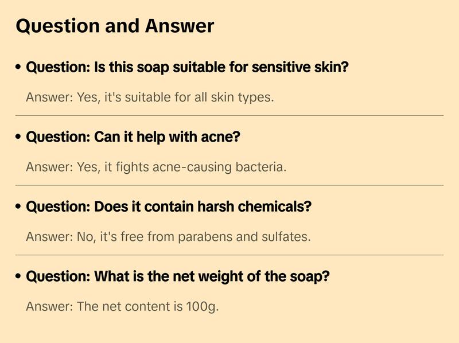Screen dimensions: 459x343
Task: Click the word "Answer" in the heading
Action: (x=180, y=26)
